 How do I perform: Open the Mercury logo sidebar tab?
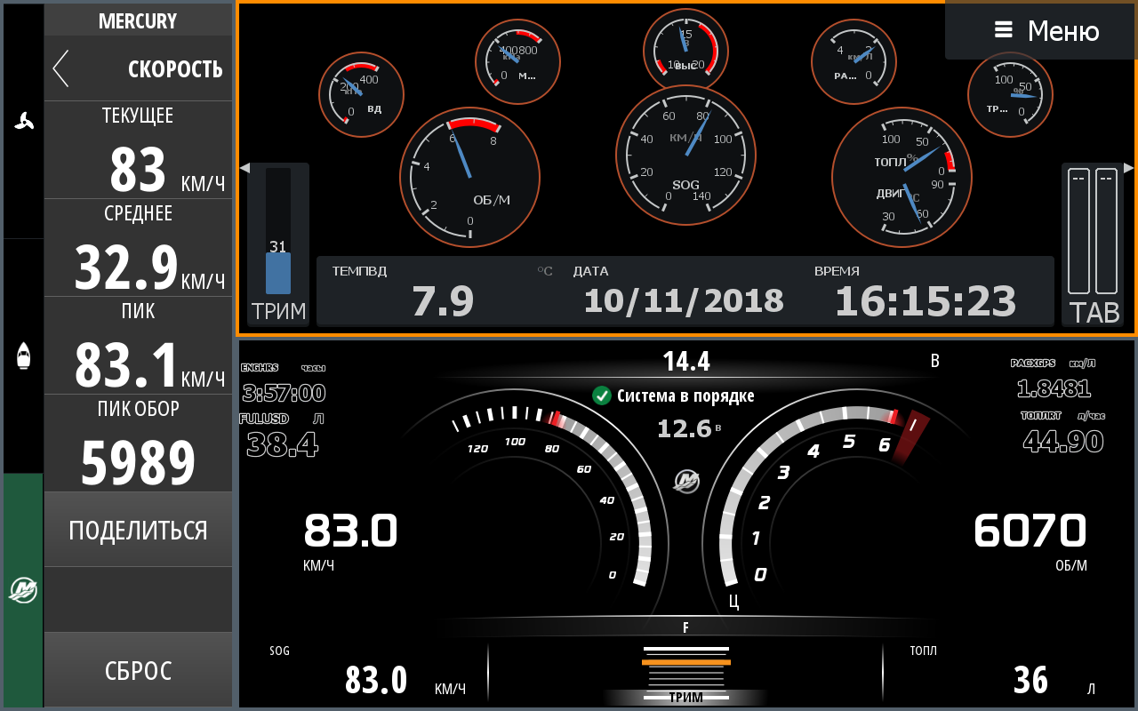pyautogui.click(x=23, y=589)
